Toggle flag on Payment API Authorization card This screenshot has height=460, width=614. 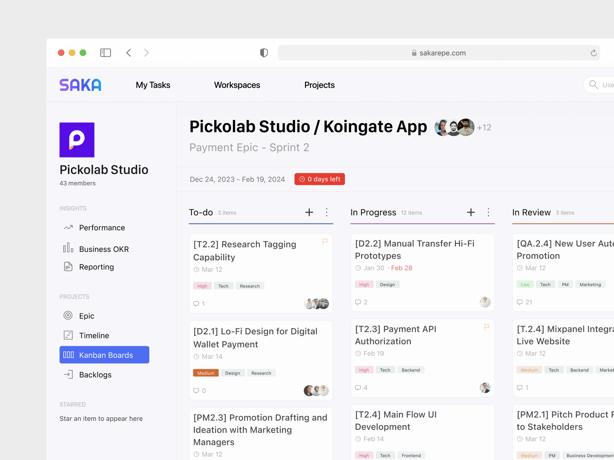[x=487, y=327]
